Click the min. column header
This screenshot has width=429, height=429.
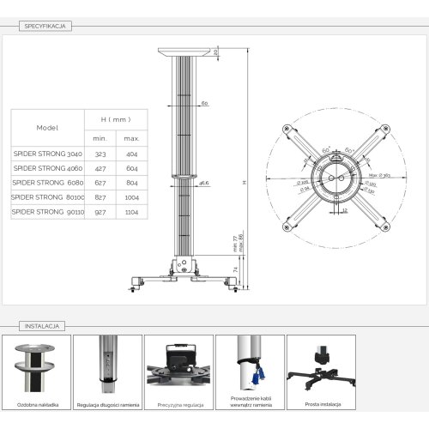pyautogui.click(x=100, y=138)
